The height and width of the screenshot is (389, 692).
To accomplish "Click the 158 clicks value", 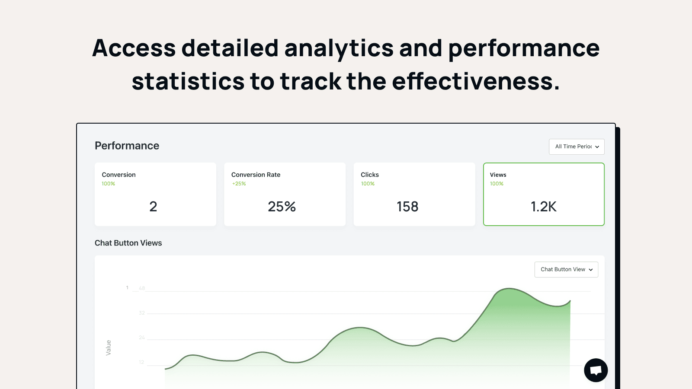I will pyautogui.click(x=407, y=207).
